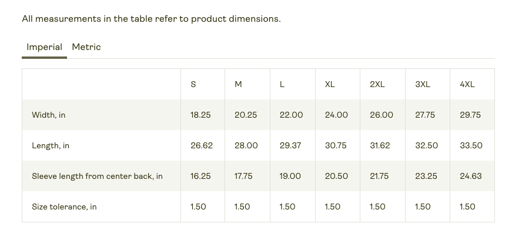Click the XL size column header
512x233 pixels.
[330, 84]
